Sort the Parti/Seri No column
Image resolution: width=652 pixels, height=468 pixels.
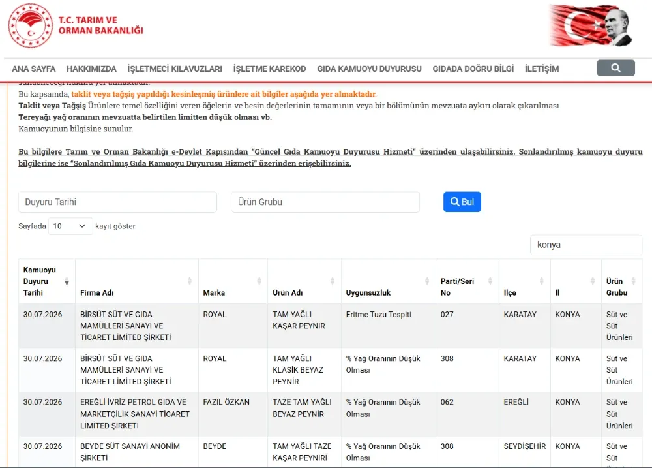(490, 281)
